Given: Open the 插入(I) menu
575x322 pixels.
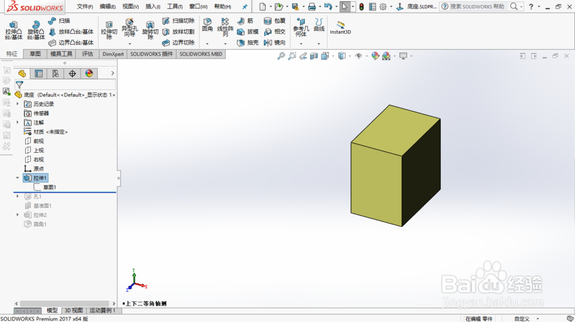Looking at the screenshot, I should [x=152, y=6].
